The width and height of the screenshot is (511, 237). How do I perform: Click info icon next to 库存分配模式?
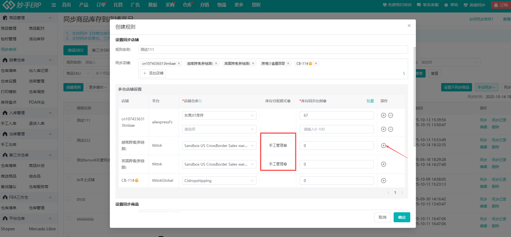(289, 101)
